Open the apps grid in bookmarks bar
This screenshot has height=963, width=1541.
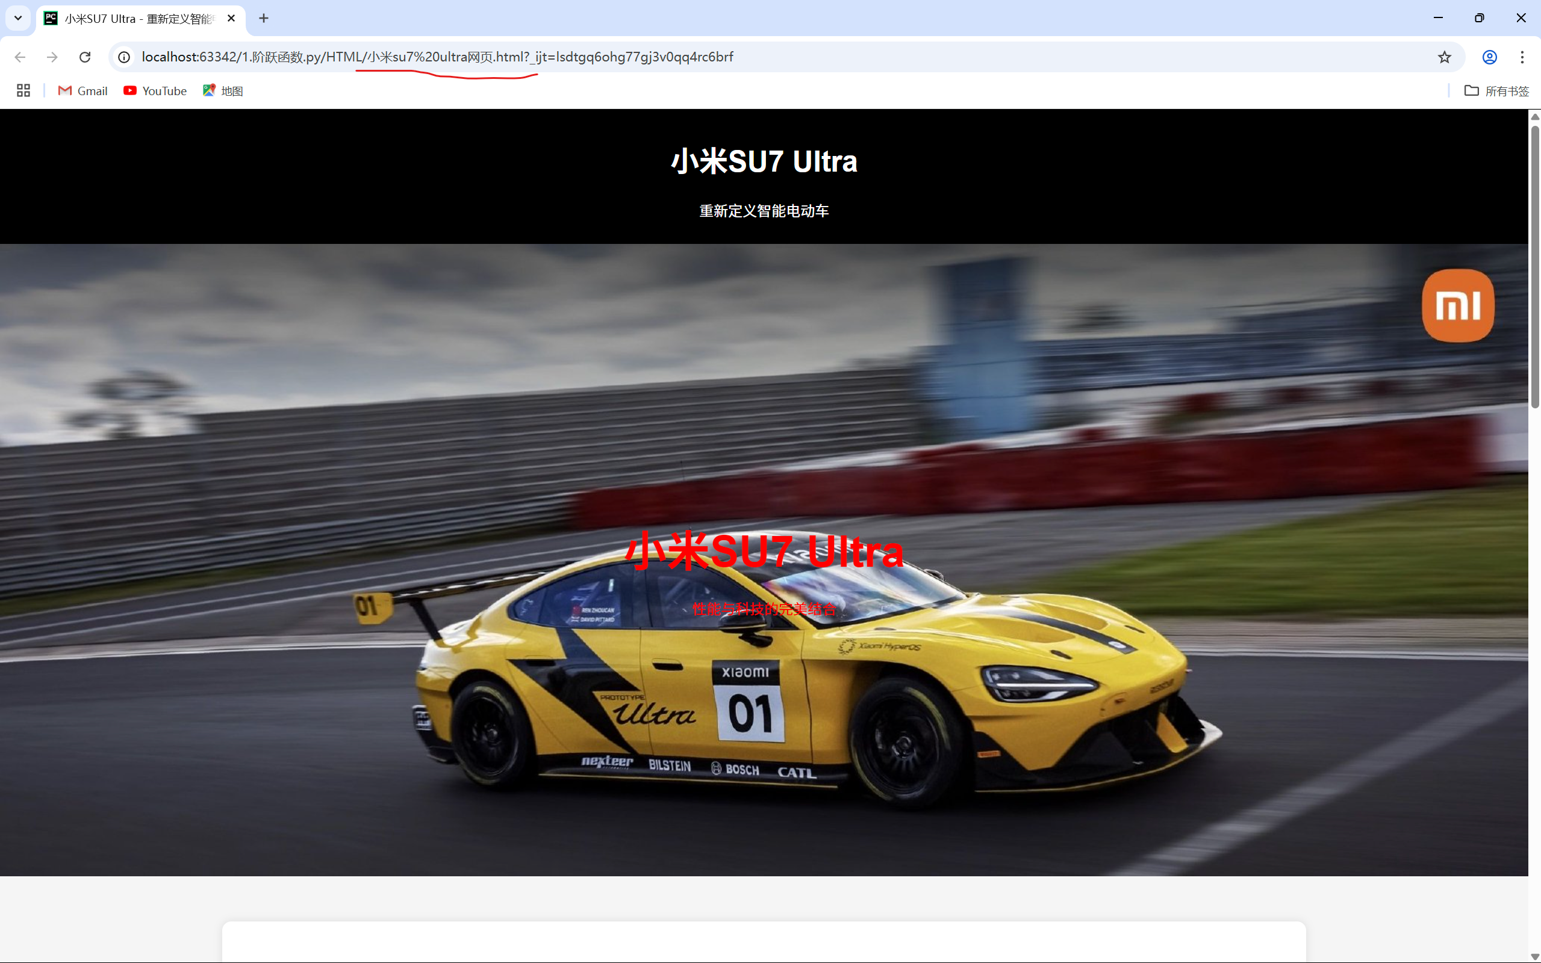pos(23,91)
